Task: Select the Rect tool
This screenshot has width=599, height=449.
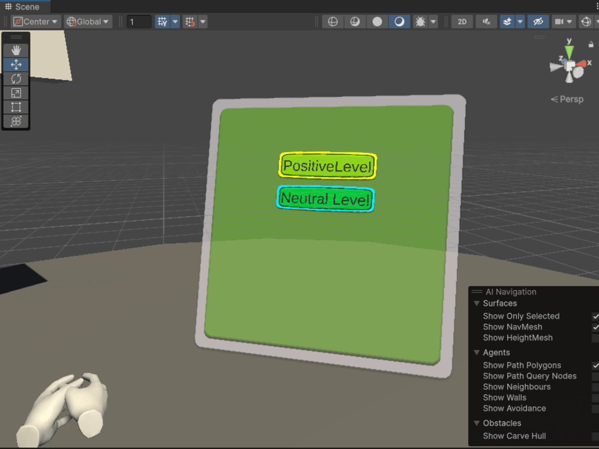Action: pos(16,107)
